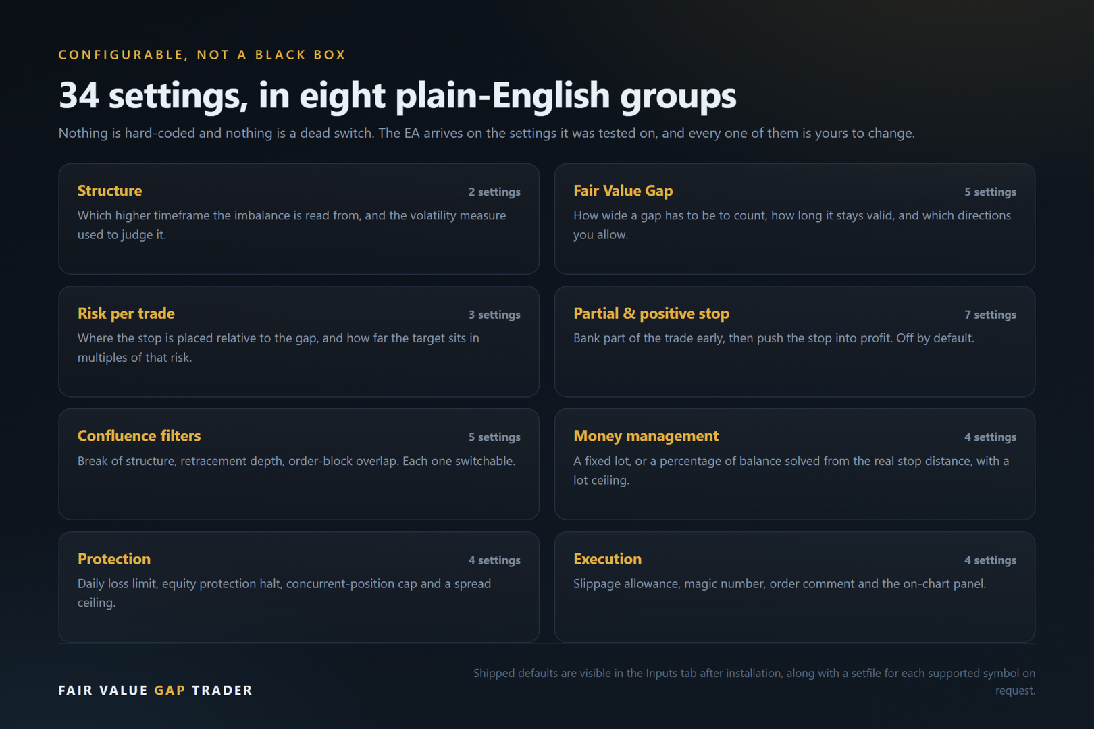Click the Protection card description about daily loss limit
This screenshot has width=1094, height=729.
coord(284,593)
